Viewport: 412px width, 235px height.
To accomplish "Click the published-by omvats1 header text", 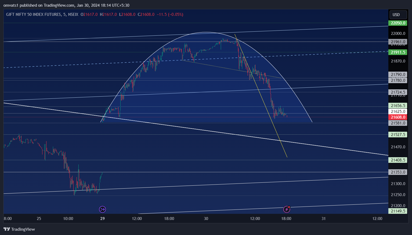I will (66, 5).
